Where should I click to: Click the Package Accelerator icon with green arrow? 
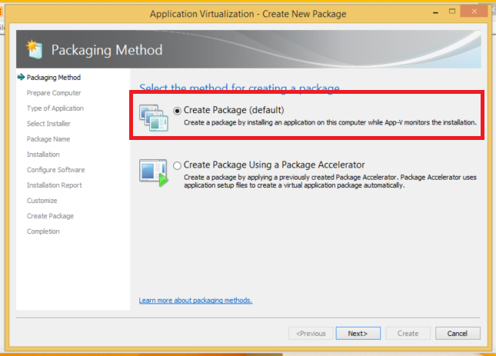click(153, 172)
